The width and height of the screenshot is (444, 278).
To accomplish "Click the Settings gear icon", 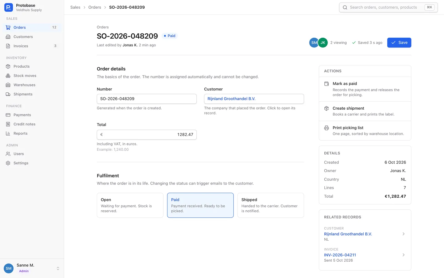I will click(8, 163).
